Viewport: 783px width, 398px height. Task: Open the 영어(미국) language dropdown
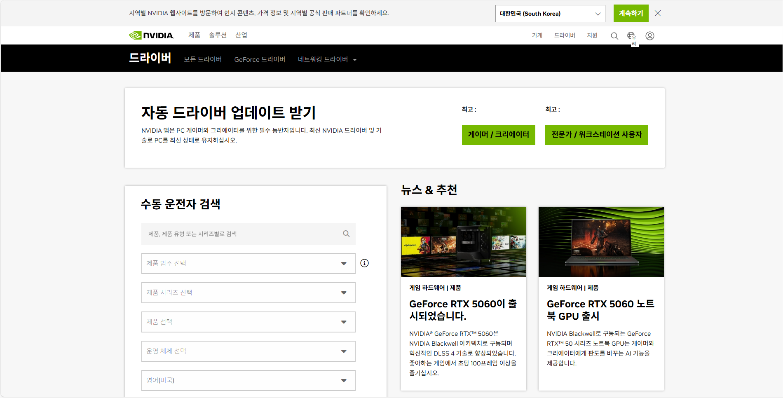click(x=248, y=381)
